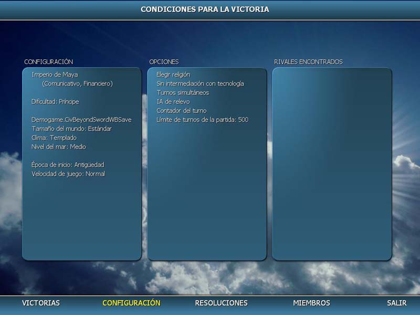Click 'Demogame.CivBeyondSwordWBSave' file name
The image size is (420, 315).
81,120
